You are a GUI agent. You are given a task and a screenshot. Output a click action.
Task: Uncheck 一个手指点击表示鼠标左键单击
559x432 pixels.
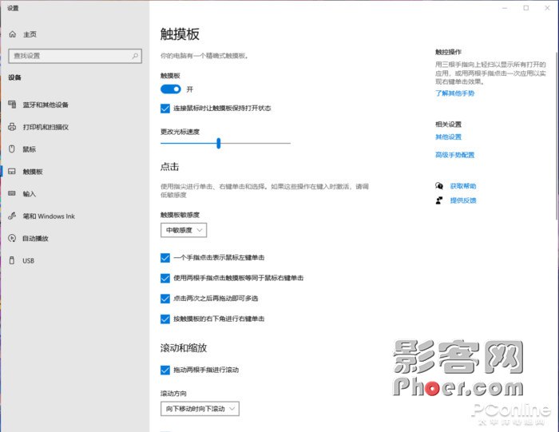[165, 257]
